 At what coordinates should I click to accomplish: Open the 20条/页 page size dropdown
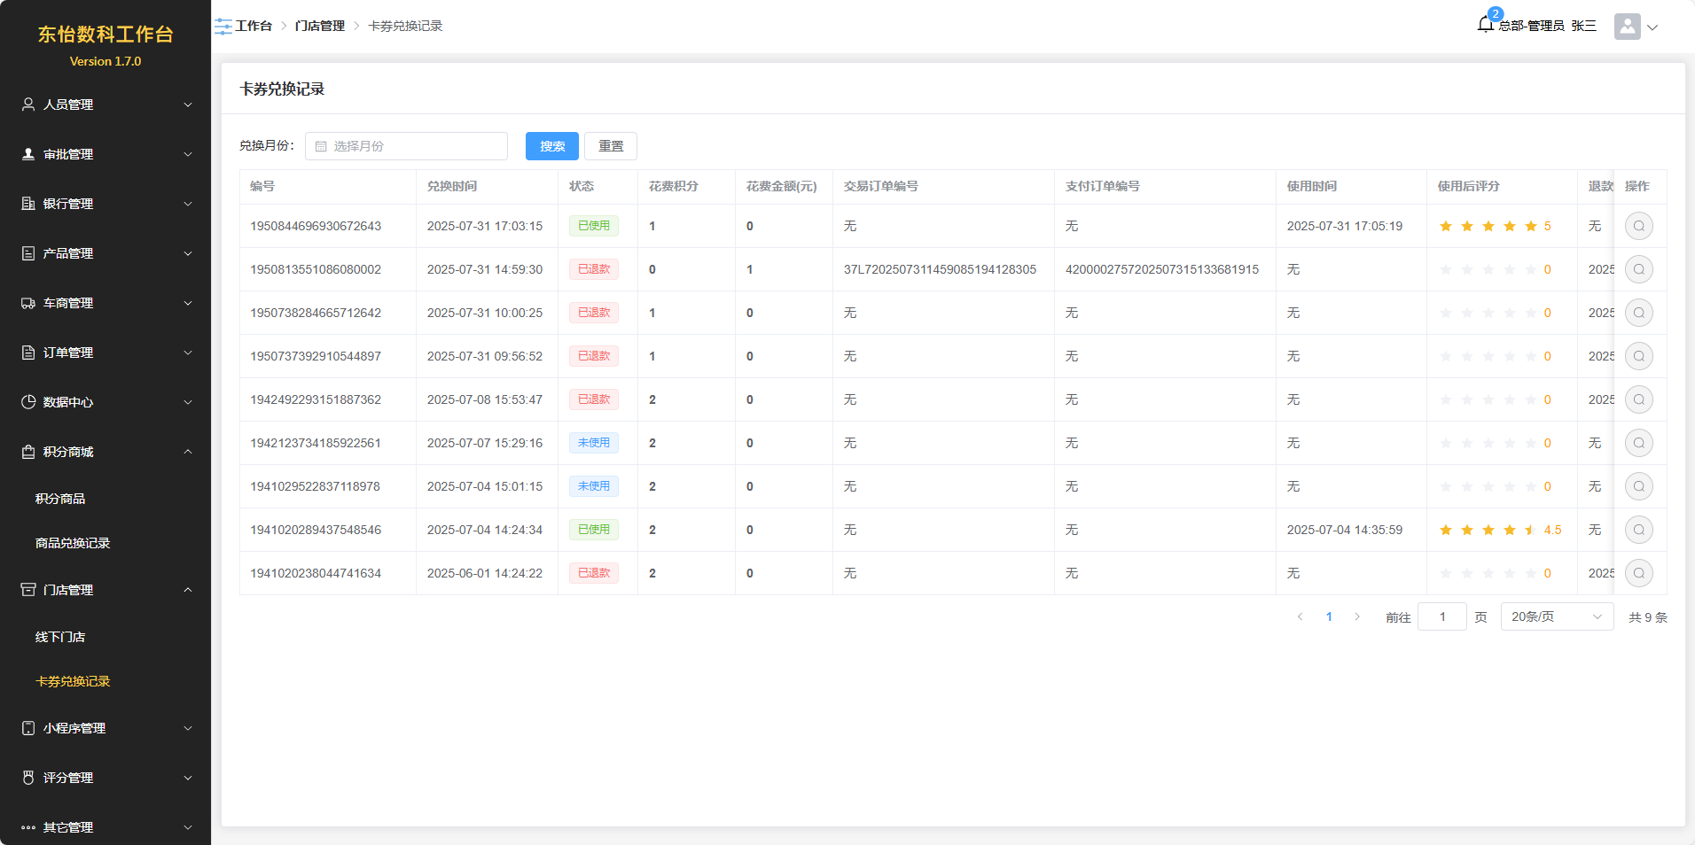click(1556, 617)
